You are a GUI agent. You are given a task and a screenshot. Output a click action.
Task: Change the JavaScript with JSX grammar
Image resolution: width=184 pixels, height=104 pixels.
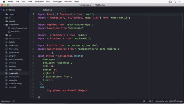(x=164, y=101)
